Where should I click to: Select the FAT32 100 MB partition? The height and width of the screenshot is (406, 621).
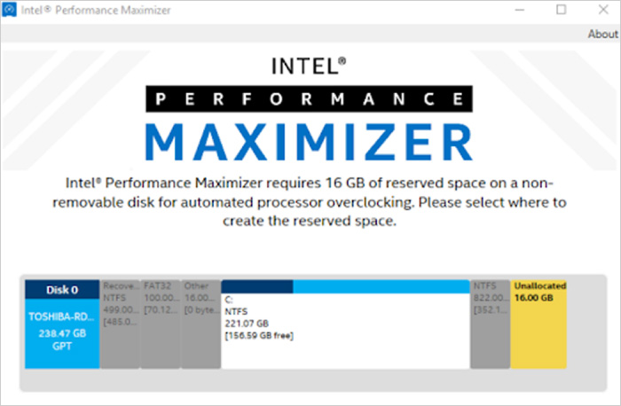click(160, 324)
